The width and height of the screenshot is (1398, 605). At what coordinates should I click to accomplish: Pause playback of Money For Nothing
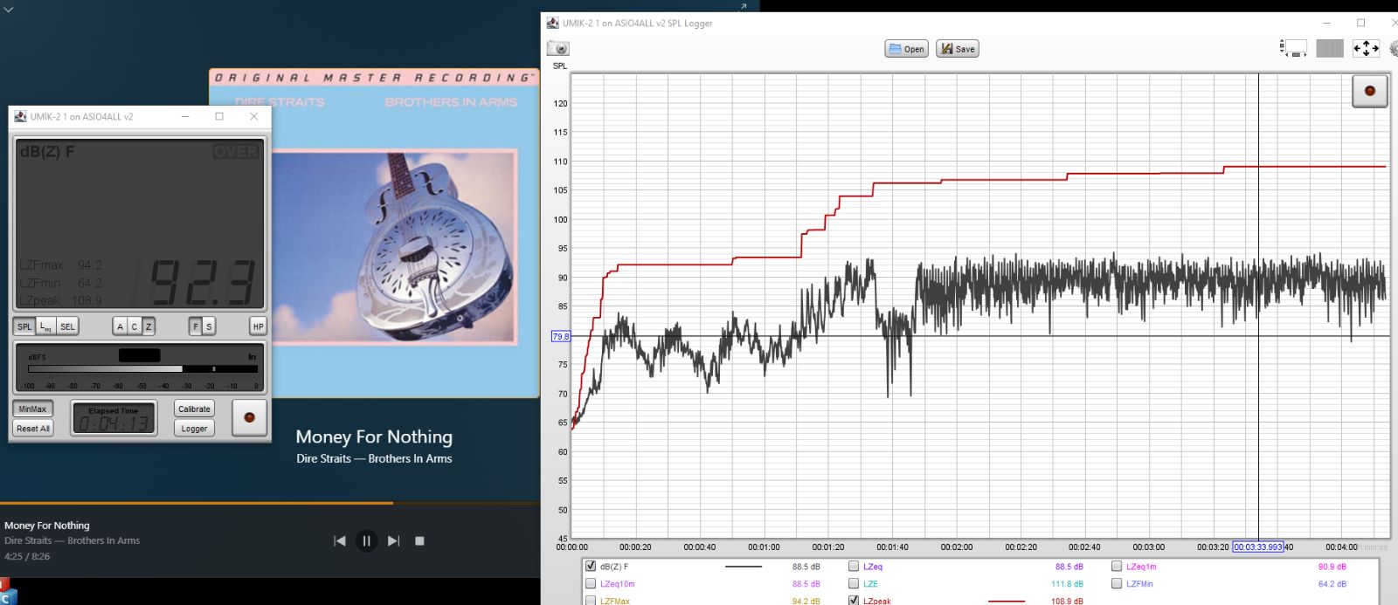pos(366,541)
